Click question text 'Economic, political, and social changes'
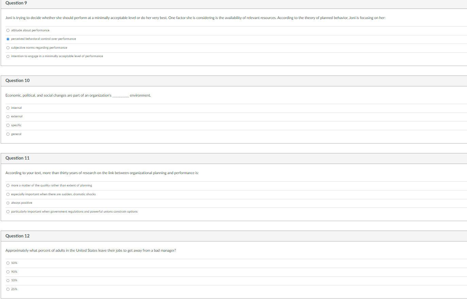The height and width of the screenshot is (301, 467). (78, 96)
